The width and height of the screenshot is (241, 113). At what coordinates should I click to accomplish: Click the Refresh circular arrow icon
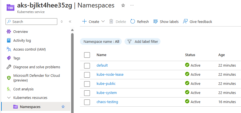pos(133,22)
